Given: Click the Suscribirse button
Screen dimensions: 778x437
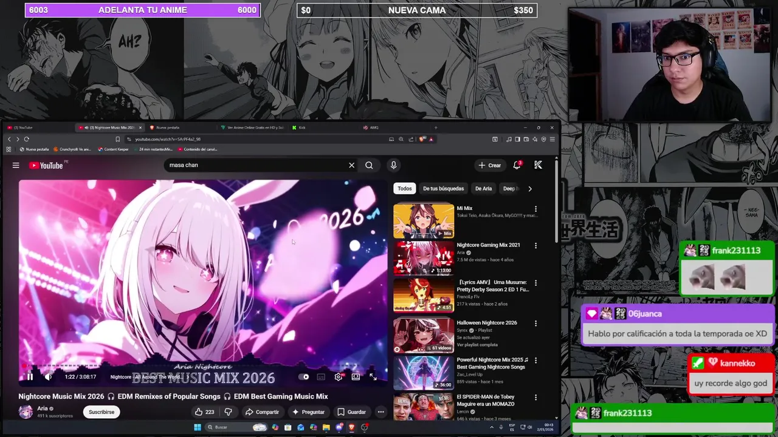Looking at the screenshot, I should point(102,412).
